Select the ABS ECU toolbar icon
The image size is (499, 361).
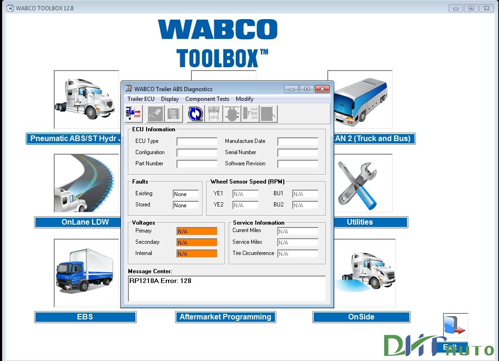pos(214,113)
